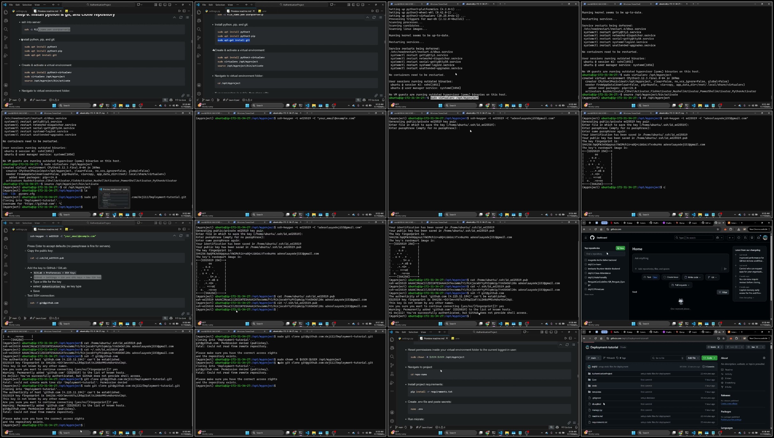Open the main branch selector dropdown
Viewport: 774px width, 438px height.
point(593,358)
